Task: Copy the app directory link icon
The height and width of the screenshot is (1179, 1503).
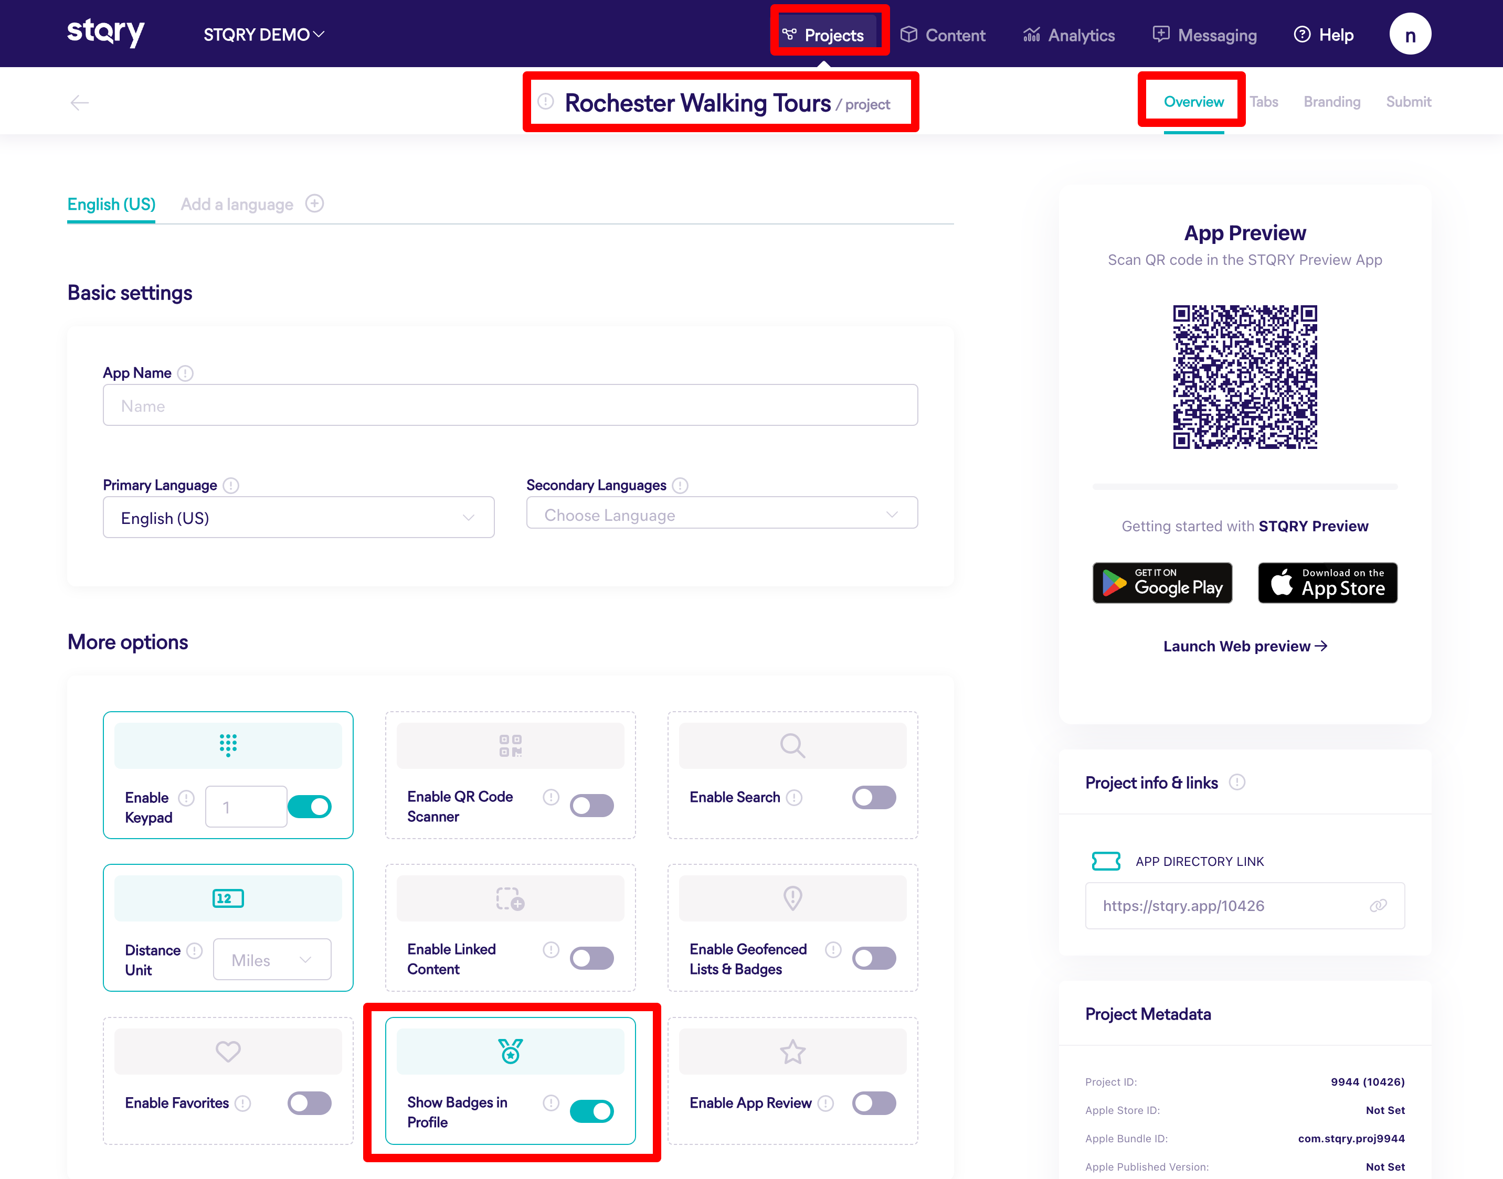Action: pyautogui.click(x=1377, y=906)
